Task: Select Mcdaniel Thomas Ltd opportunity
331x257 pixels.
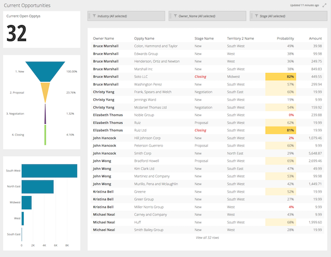Action: [150, 107]
